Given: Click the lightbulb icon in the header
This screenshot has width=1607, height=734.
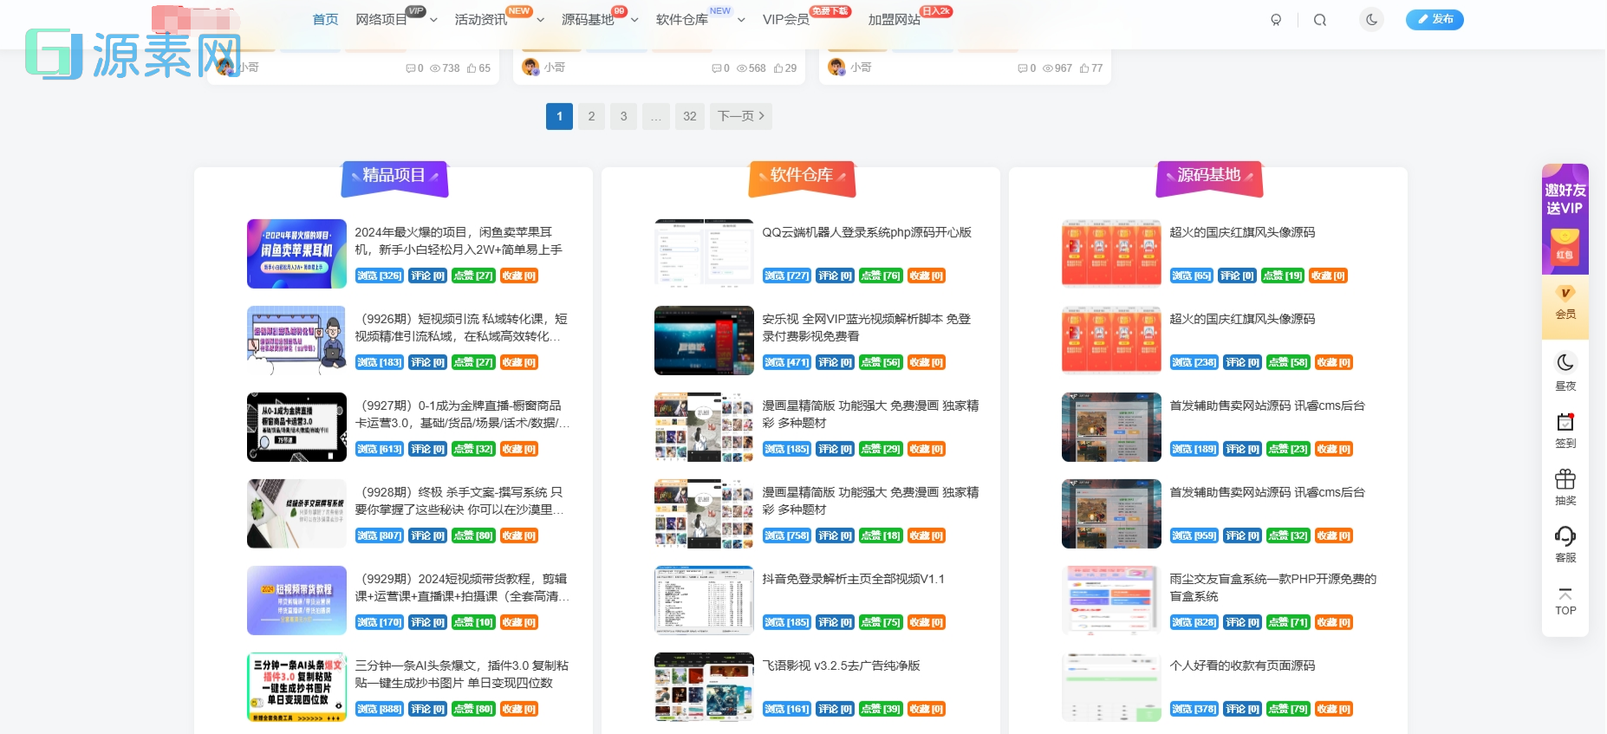Looking at the screenshot, I should (1276, 20).
